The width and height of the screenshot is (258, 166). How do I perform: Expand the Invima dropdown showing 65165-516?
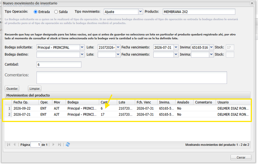211,47
